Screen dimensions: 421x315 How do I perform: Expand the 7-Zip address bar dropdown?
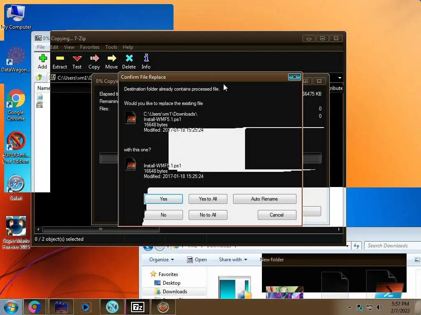[340, 78]
